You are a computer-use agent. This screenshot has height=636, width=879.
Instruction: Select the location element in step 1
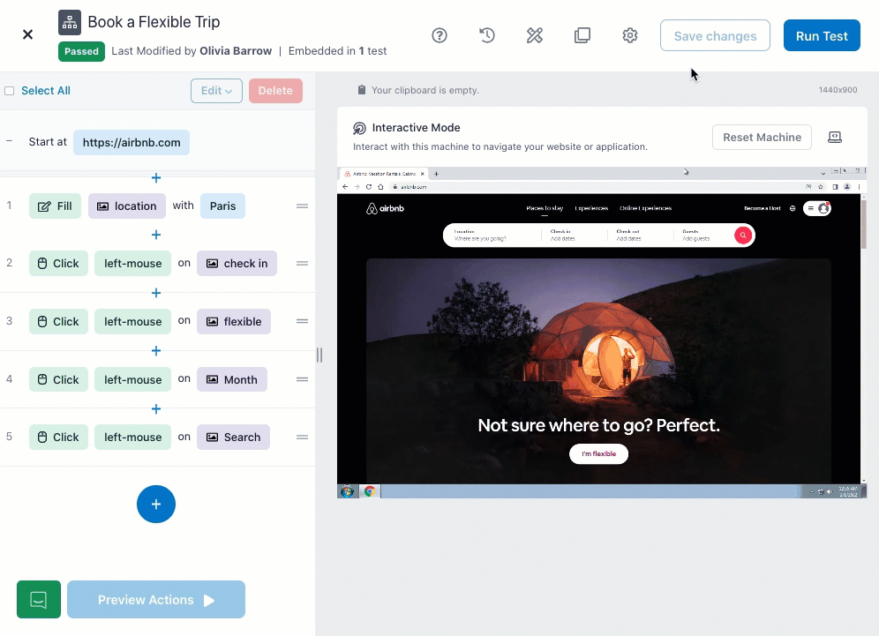pos(127,206)
